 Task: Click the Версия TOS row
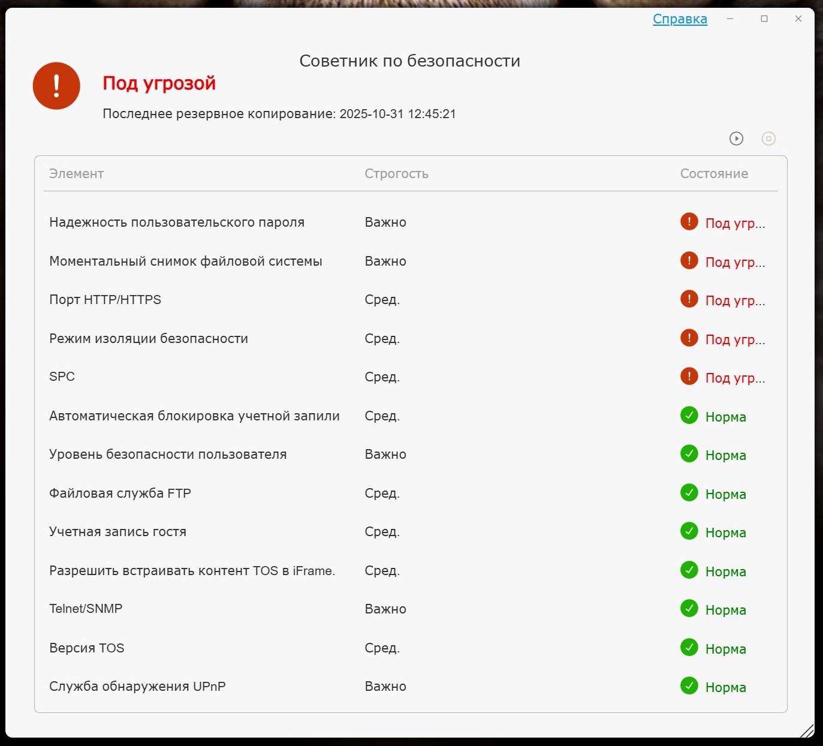click(x=87, y=648)
